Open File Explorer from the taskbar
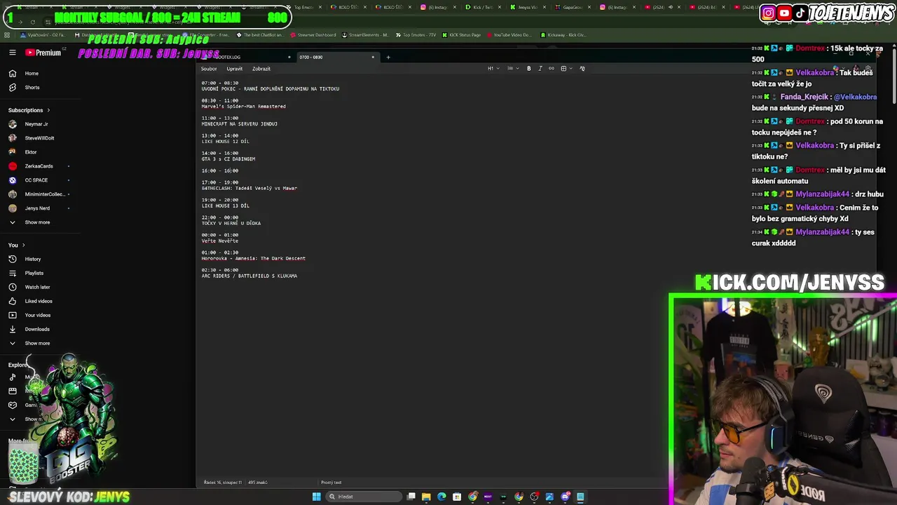 (426, 497)
